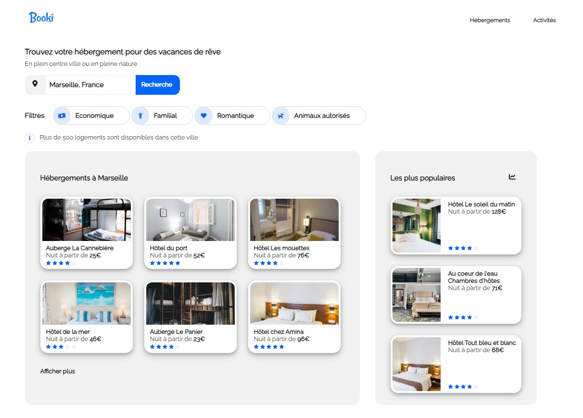This screenshot has width=583, height=418.
Task: Click the heart icon on Romantique filter
Action: point(203,115)
